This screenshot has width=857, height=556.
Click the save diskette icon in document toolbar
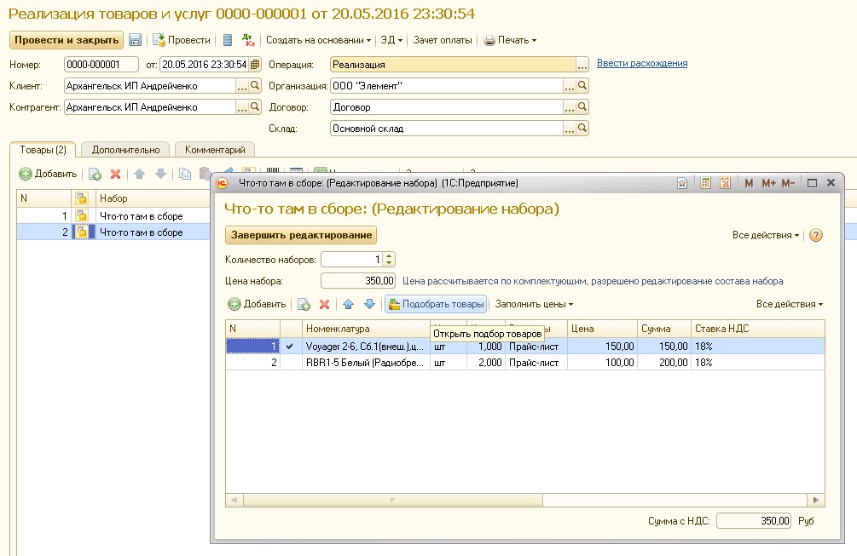coord(136,40)
